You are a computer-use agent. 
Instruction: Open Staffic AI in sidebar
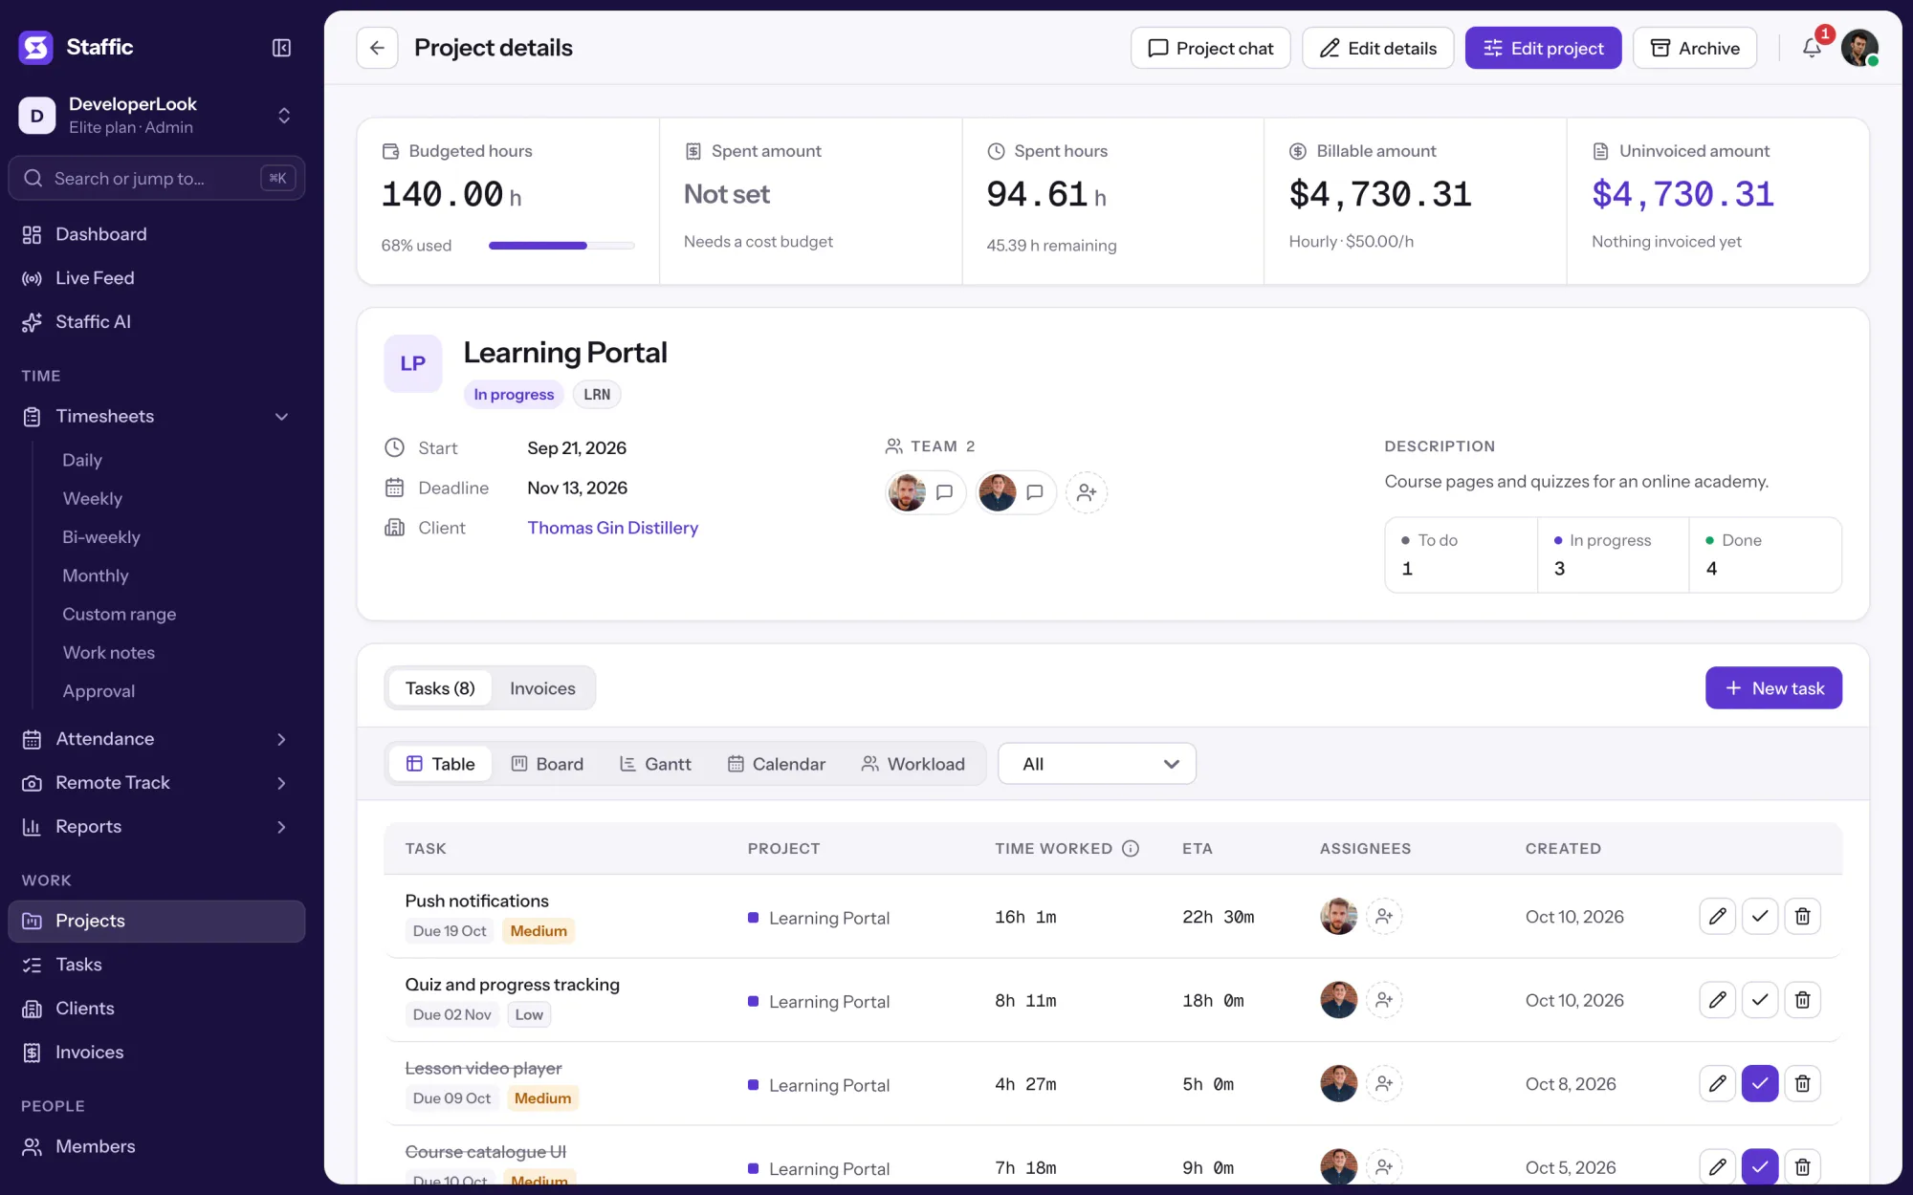[157, 322]
